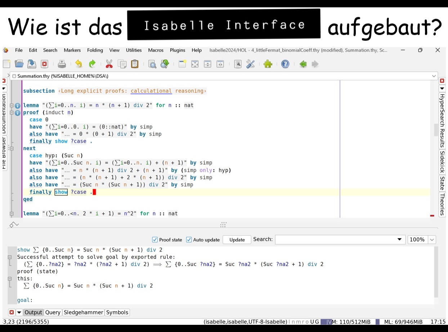Open the State side panel
The image size is (448, 332).
point(442,184)
